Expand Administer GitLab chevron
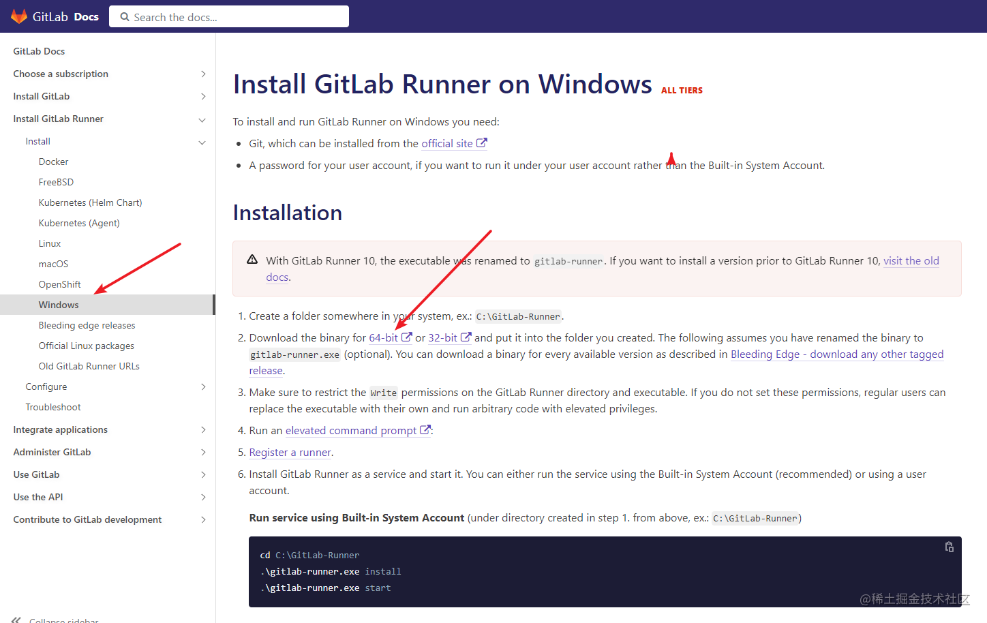Screen dimensions: 987x623 pos(202,452)
